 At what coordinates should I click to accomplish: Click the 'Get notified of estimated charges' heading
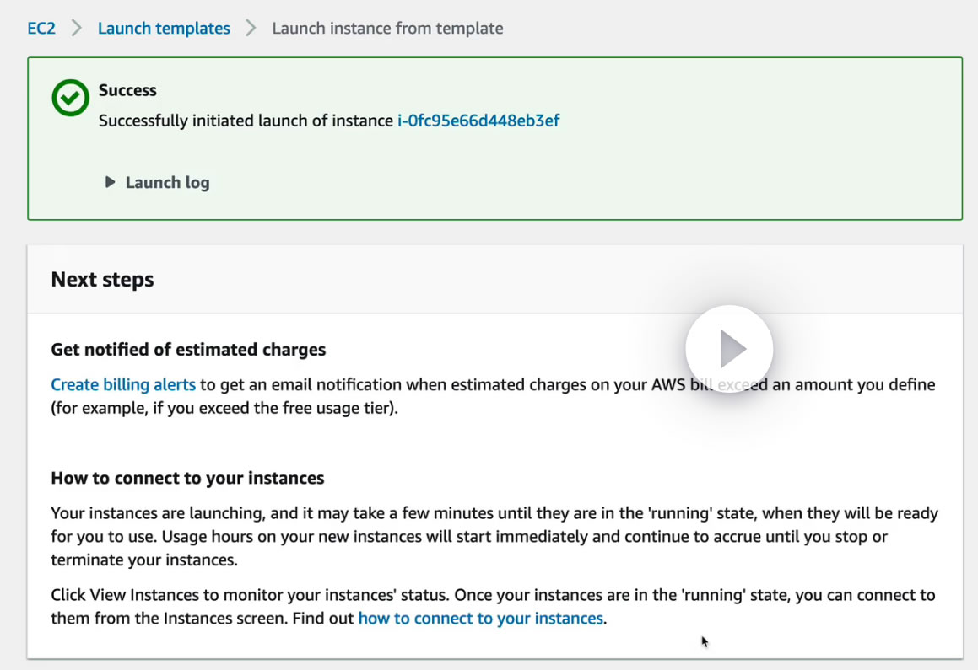(188, 350)
